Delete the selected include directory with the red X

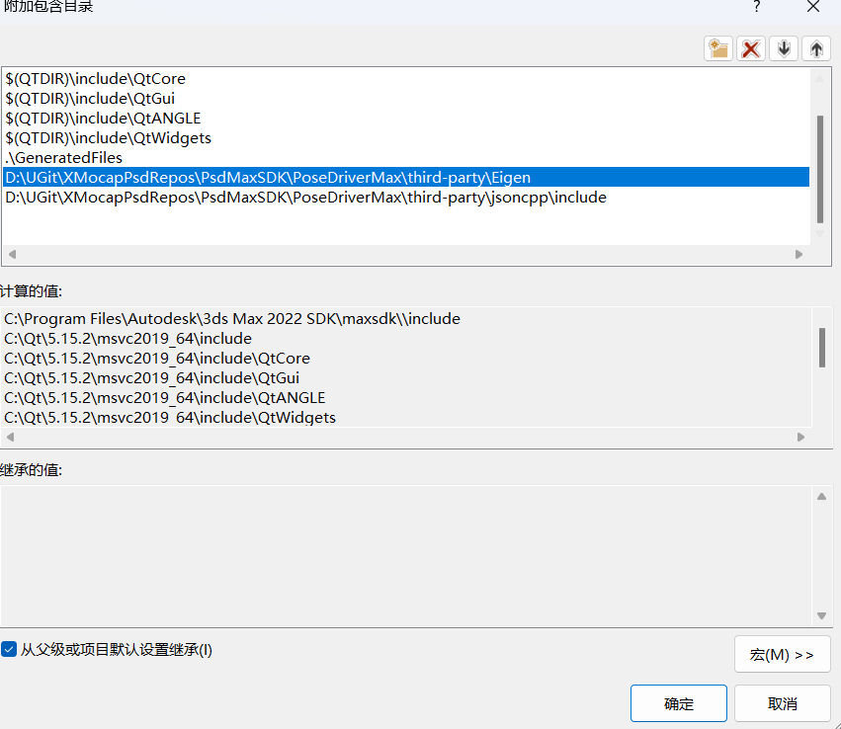751,48
